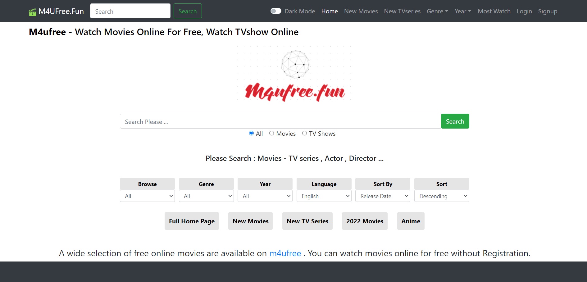Click the M4UFree.Fun clapperboard logo icon

pyautogui.click(x=32, y=12)
